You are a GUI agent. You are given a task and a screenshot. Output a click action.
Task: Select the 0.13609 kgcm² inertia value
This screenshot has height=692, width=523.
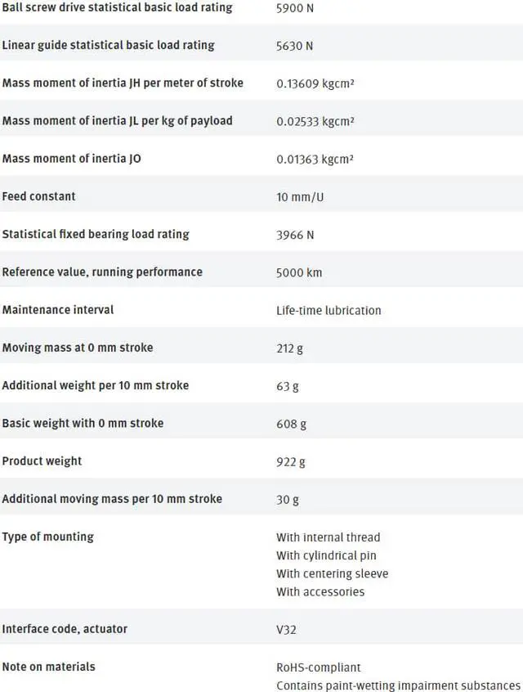tap(314, 83)
